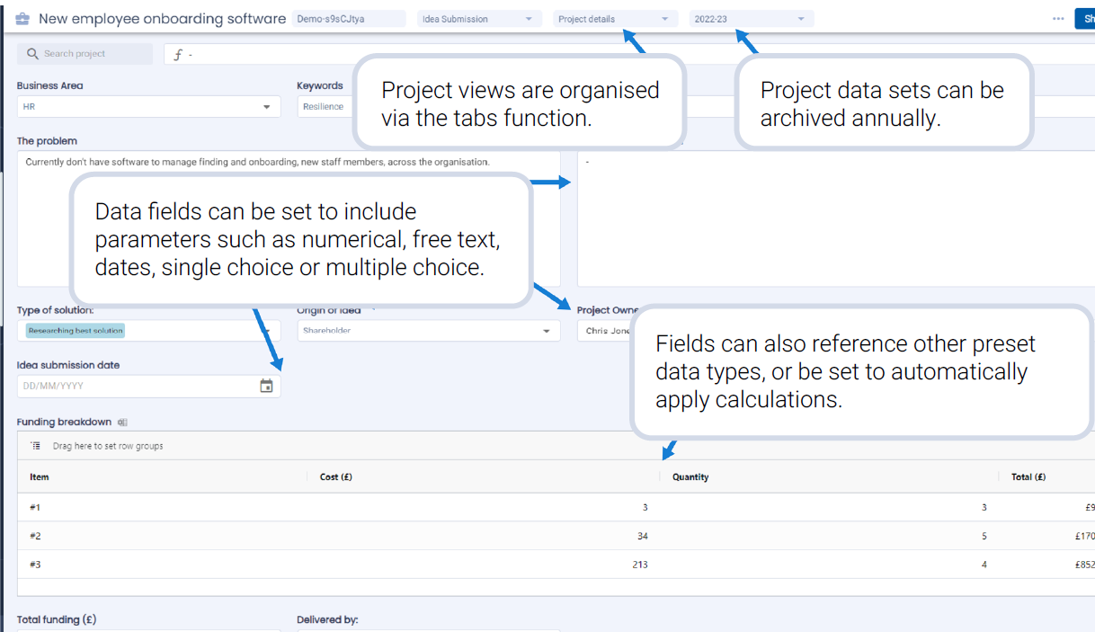Image resolution: width=1095 pixels, height=632 pixels.
Task: Click the Search project input field
Action: (x=94, y=54)
